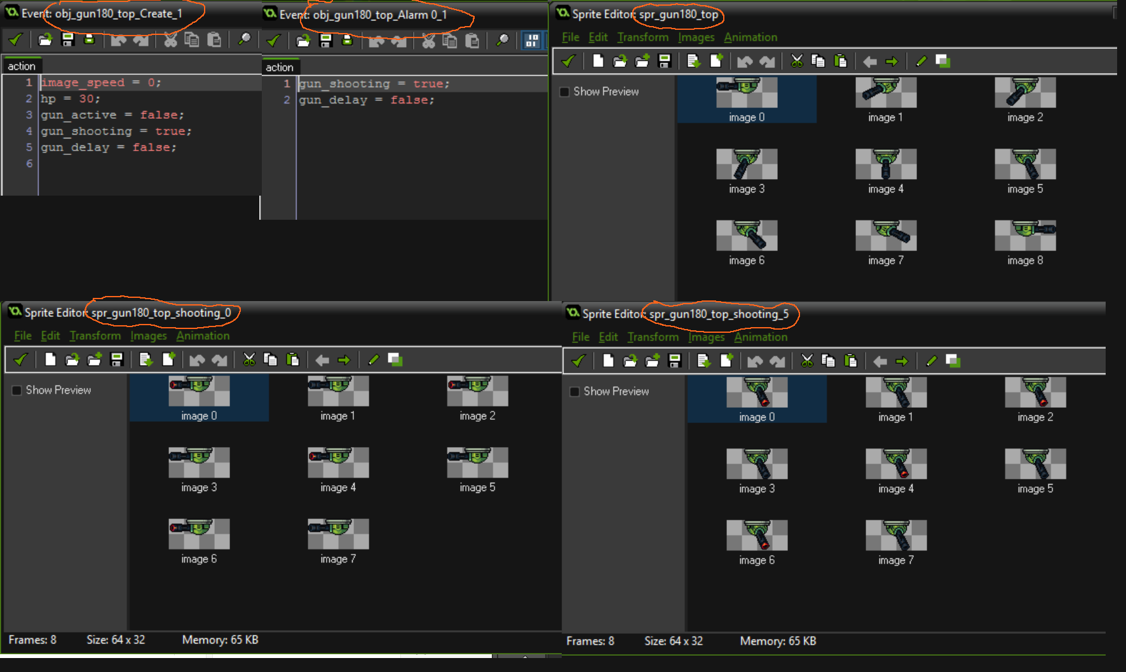Viewport: 1126px width, 672px height.
Task: Click the print icon in Create event toolbar
Action: tap(90, 40)
